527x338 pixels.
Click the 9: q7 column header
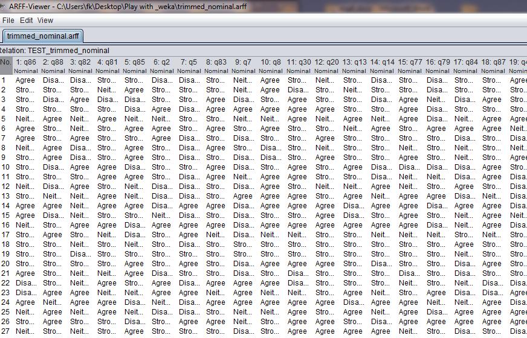coord(244,66)
